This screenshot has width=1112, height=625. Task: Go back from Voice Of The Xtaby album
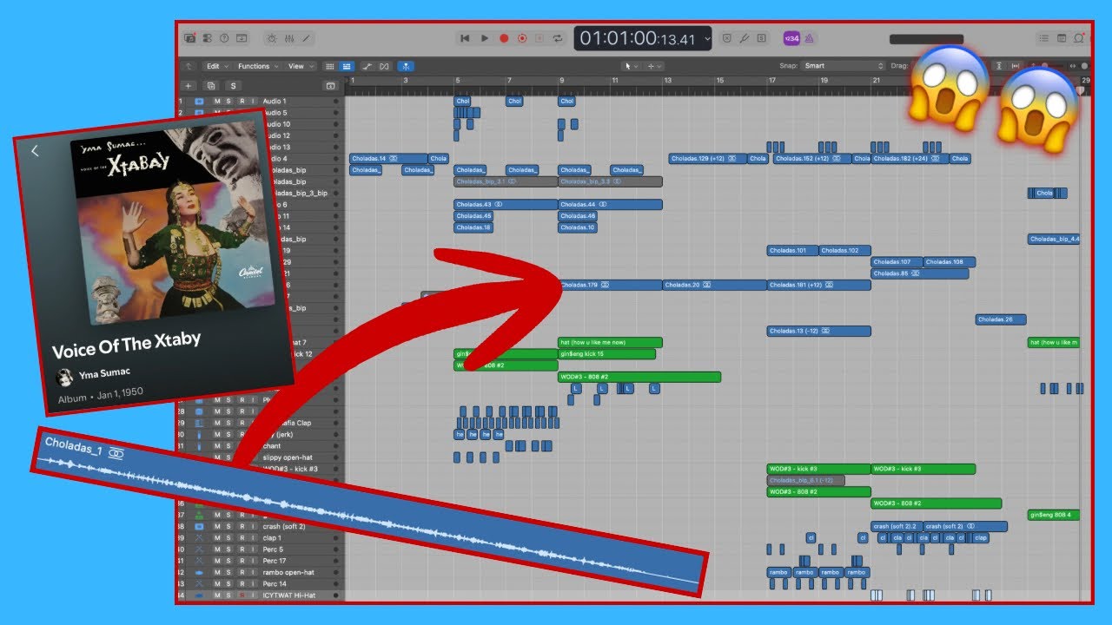(35, 151)
